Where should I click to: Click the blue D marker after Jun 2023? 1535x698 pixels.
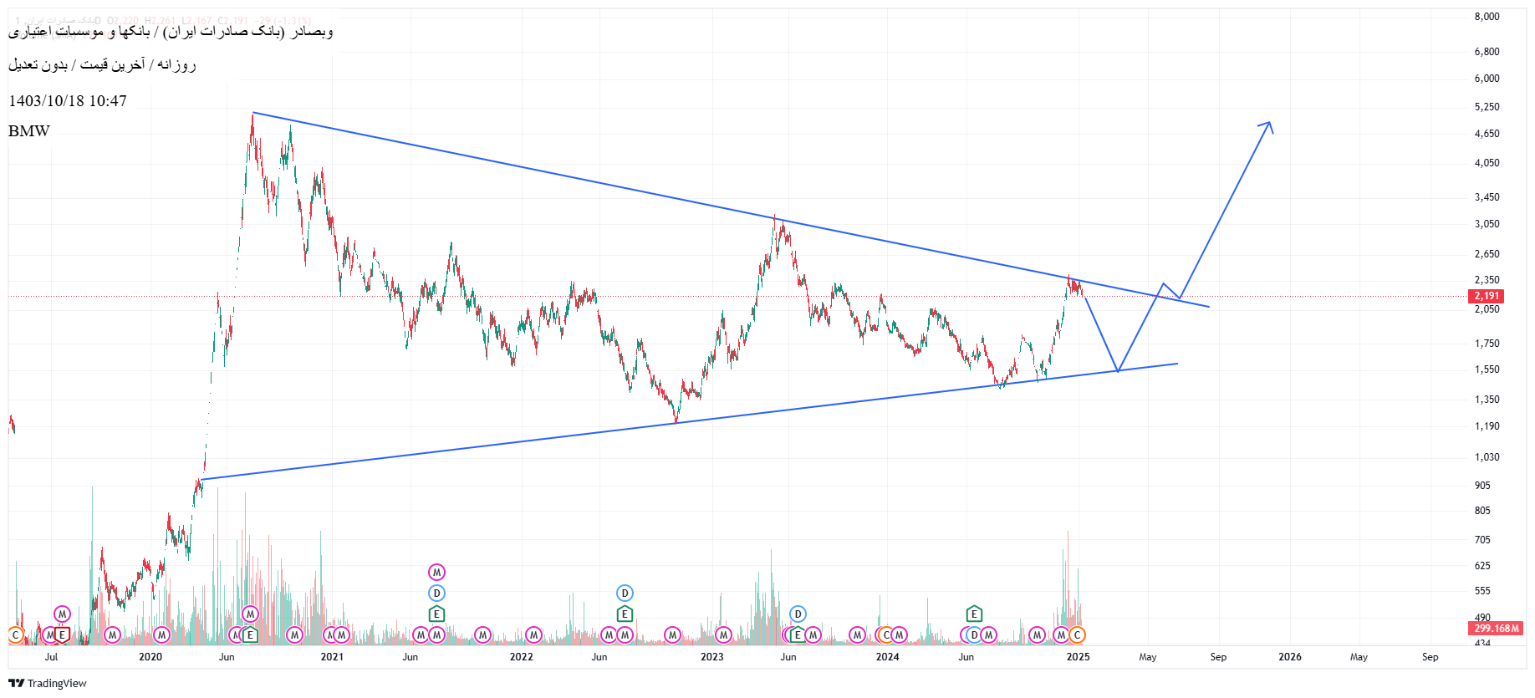(798, 614)
